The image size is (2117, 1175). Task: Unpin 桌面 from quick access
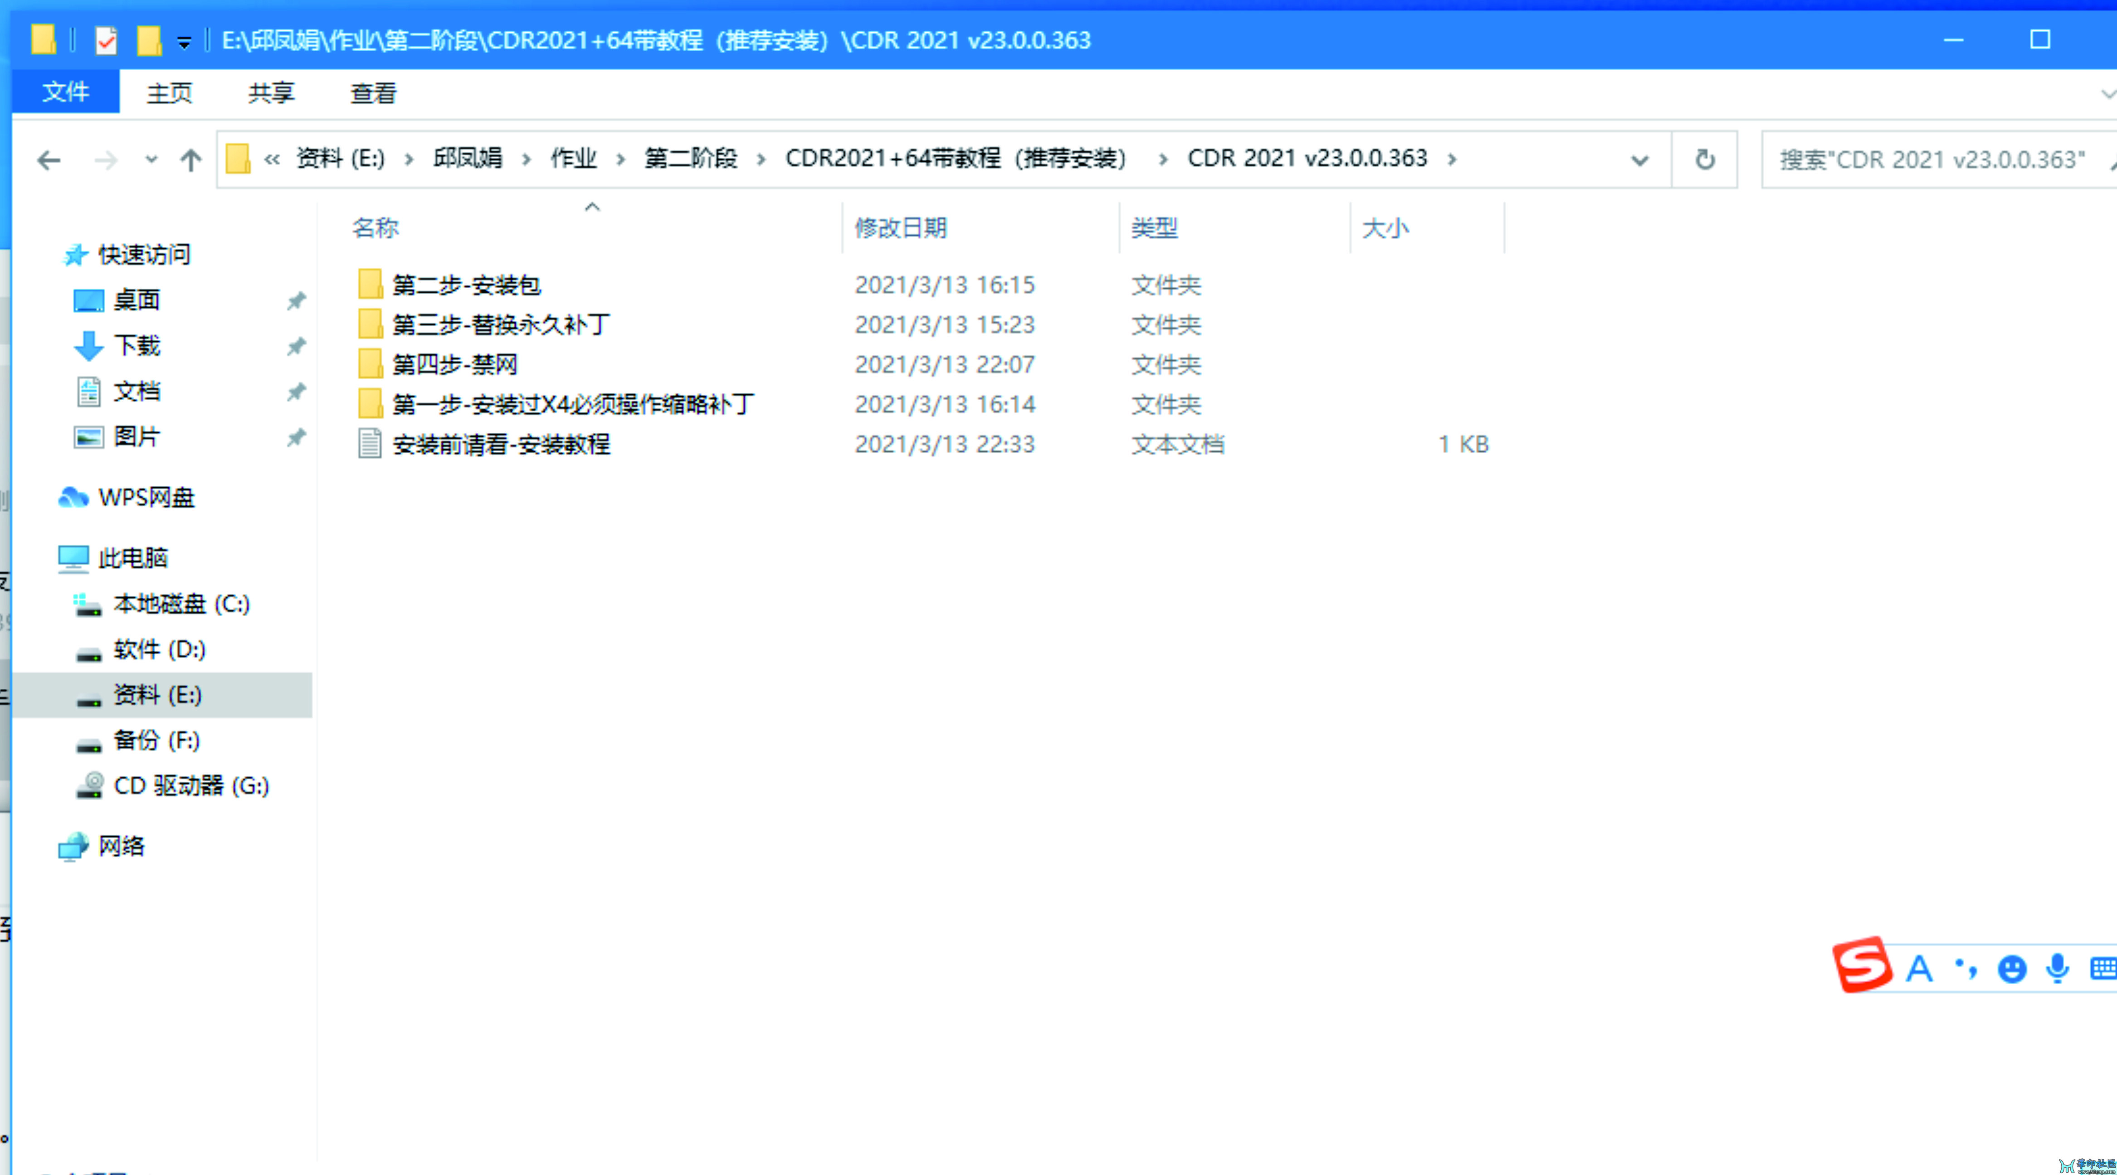click(297, 300)
